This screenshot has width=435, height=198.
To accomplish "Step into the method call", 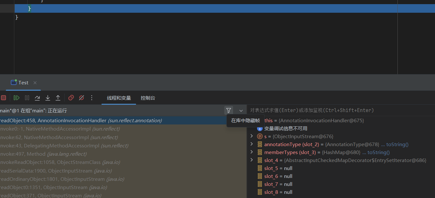I will [x=48, y=98].
